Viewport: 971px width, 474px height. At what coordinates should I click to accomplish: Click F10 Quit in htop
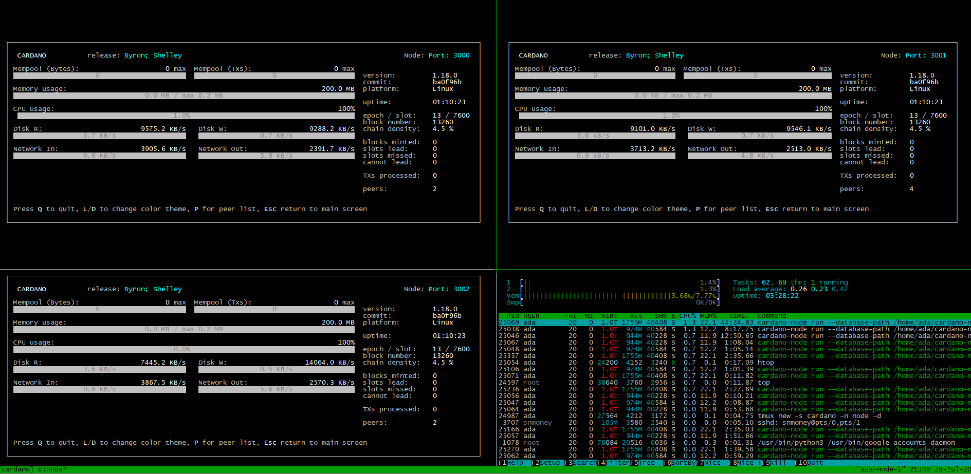(x=809, y=463)
